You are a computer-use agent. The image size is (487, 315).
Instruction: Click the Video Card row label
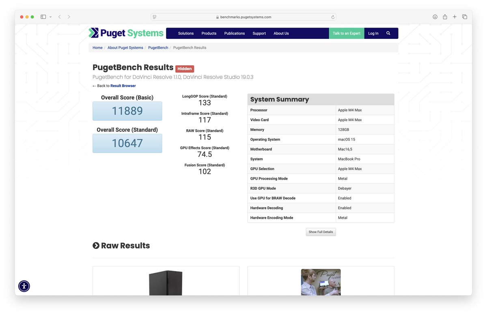click(259, 120)
